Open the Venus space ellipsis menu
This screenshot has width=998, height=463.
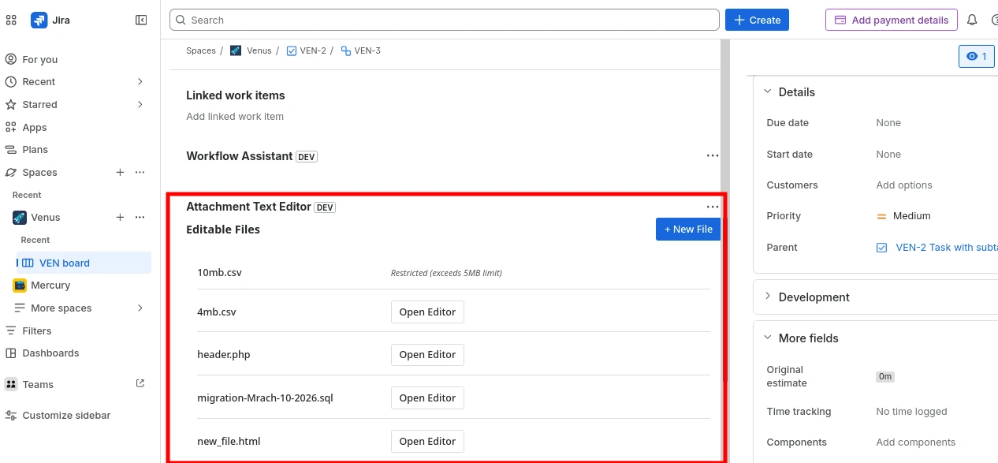(140, 217)
